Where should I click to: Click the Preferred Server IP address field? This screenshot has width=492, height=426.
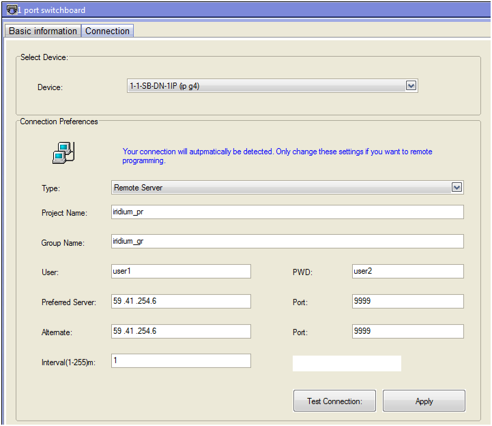(181, 301)
